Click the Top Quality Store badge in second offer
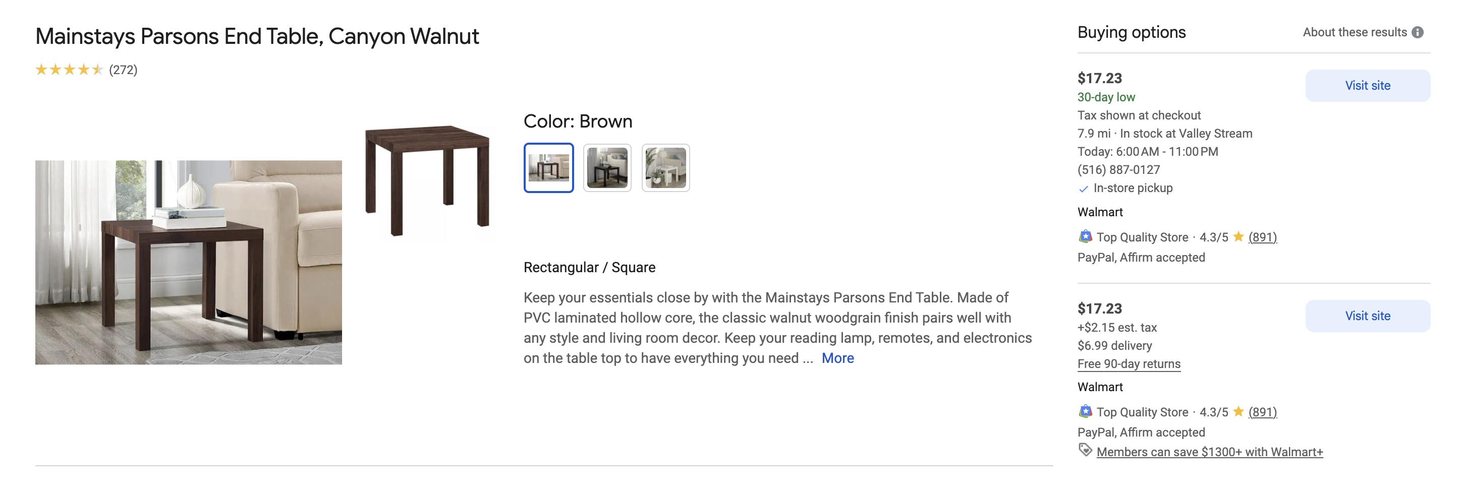Image resolution: width=1460 pixels, height=495 pixels. 1085,412
